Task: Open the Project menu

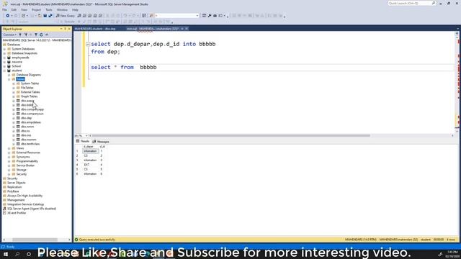Action: point(37,9)
